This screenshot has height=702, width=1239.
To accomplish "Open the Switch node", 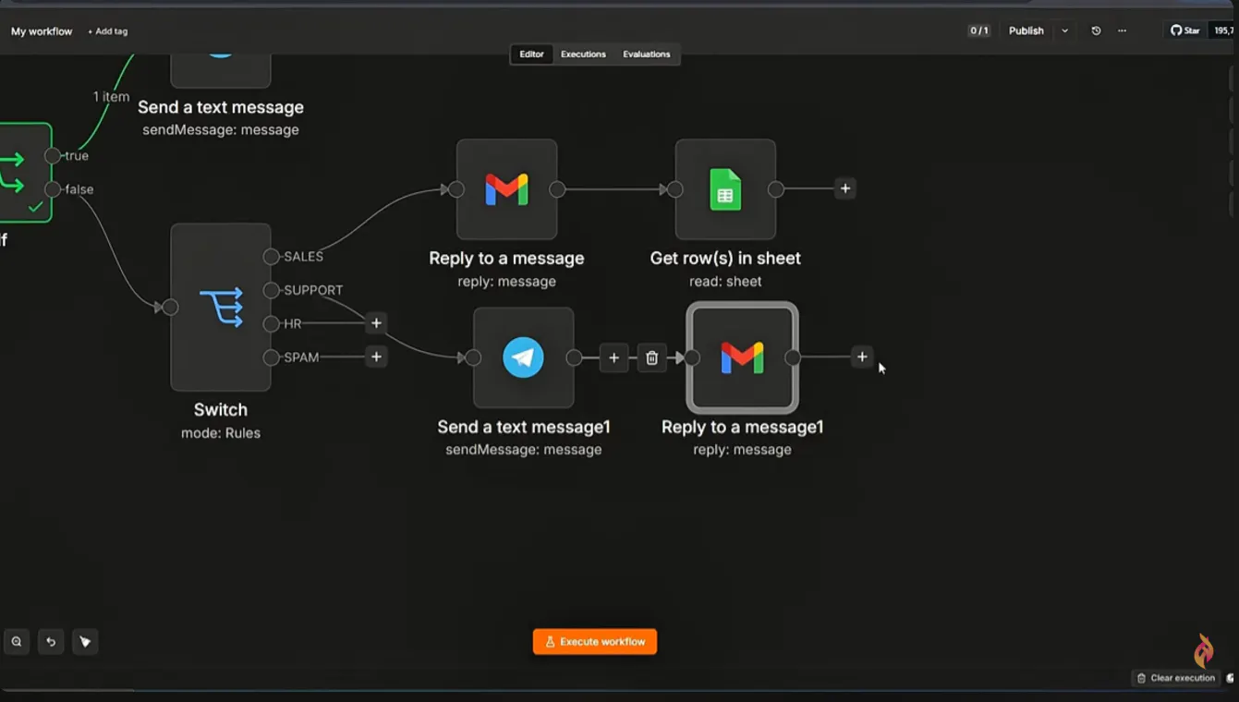I will point(221,307).
